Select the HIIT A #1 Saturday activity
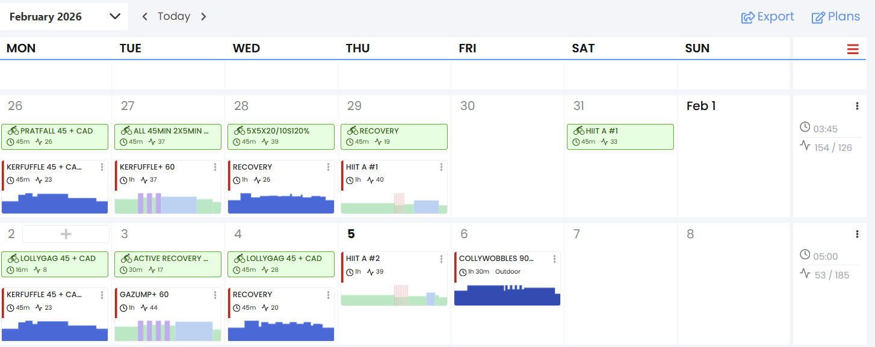 [620, 137]
